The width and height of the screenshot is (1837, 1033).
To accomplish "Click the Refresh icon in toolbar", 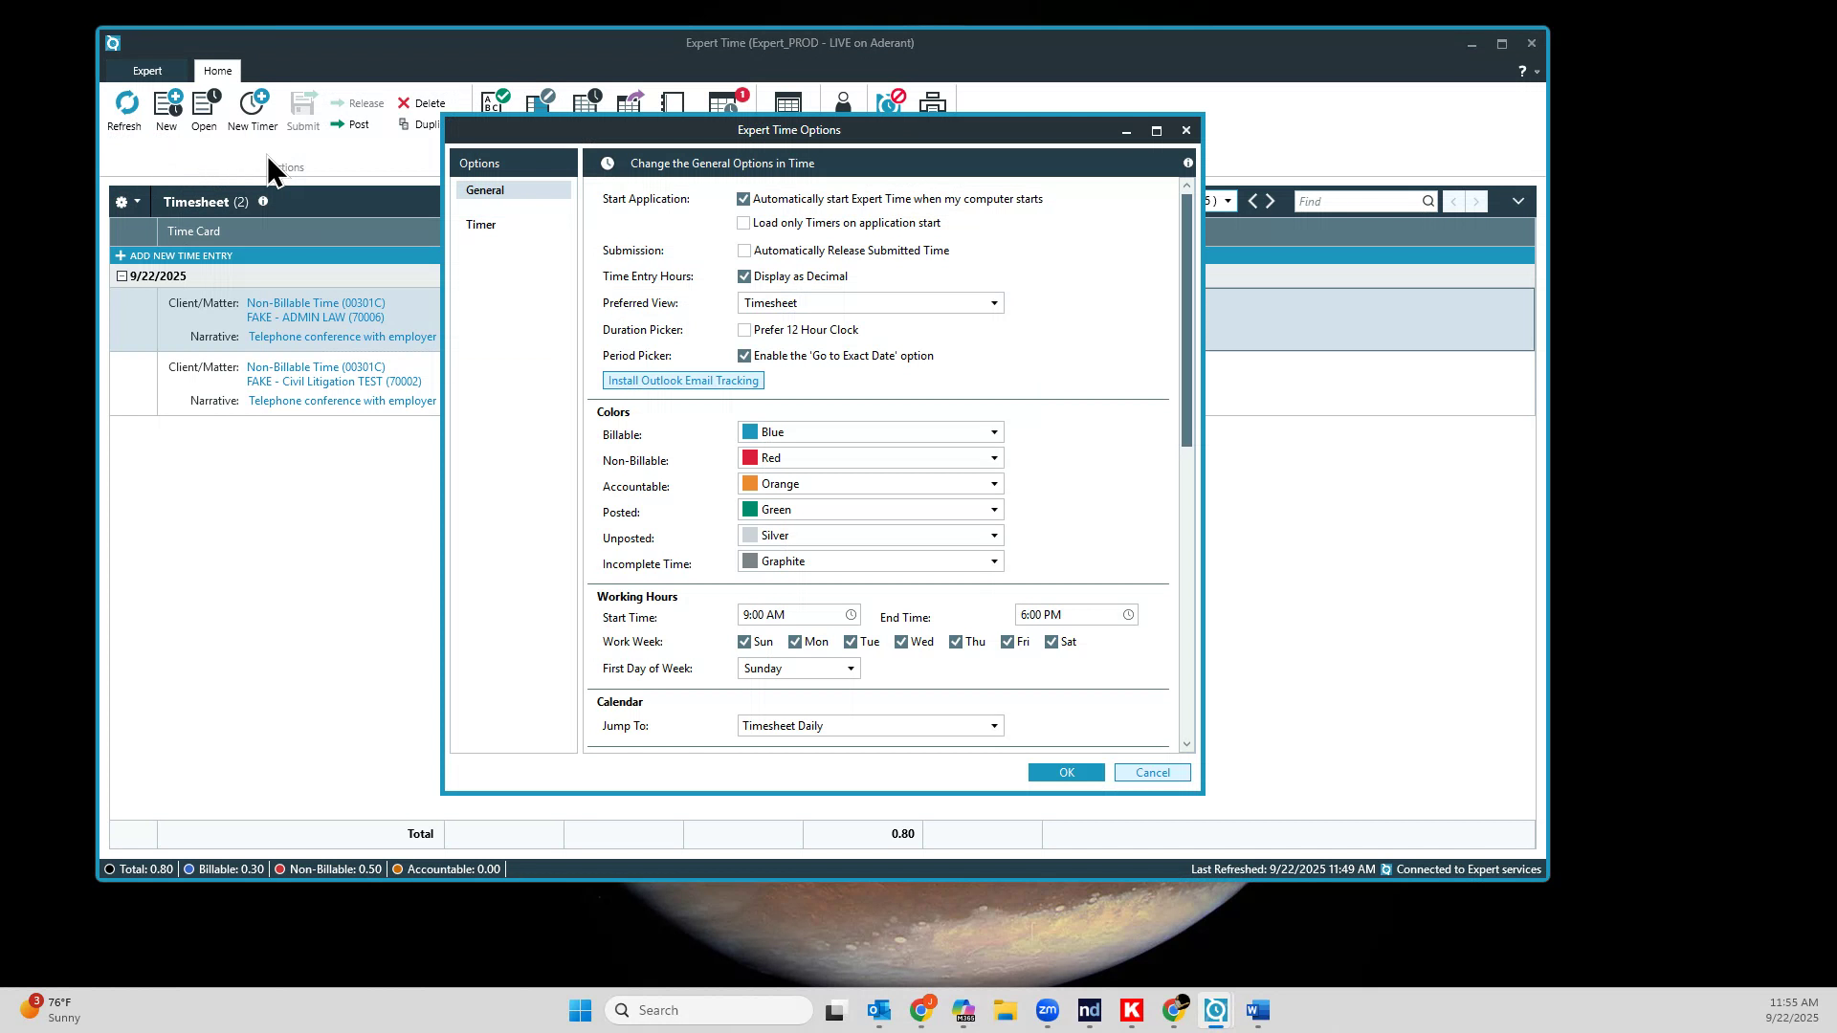I will 124,108.
